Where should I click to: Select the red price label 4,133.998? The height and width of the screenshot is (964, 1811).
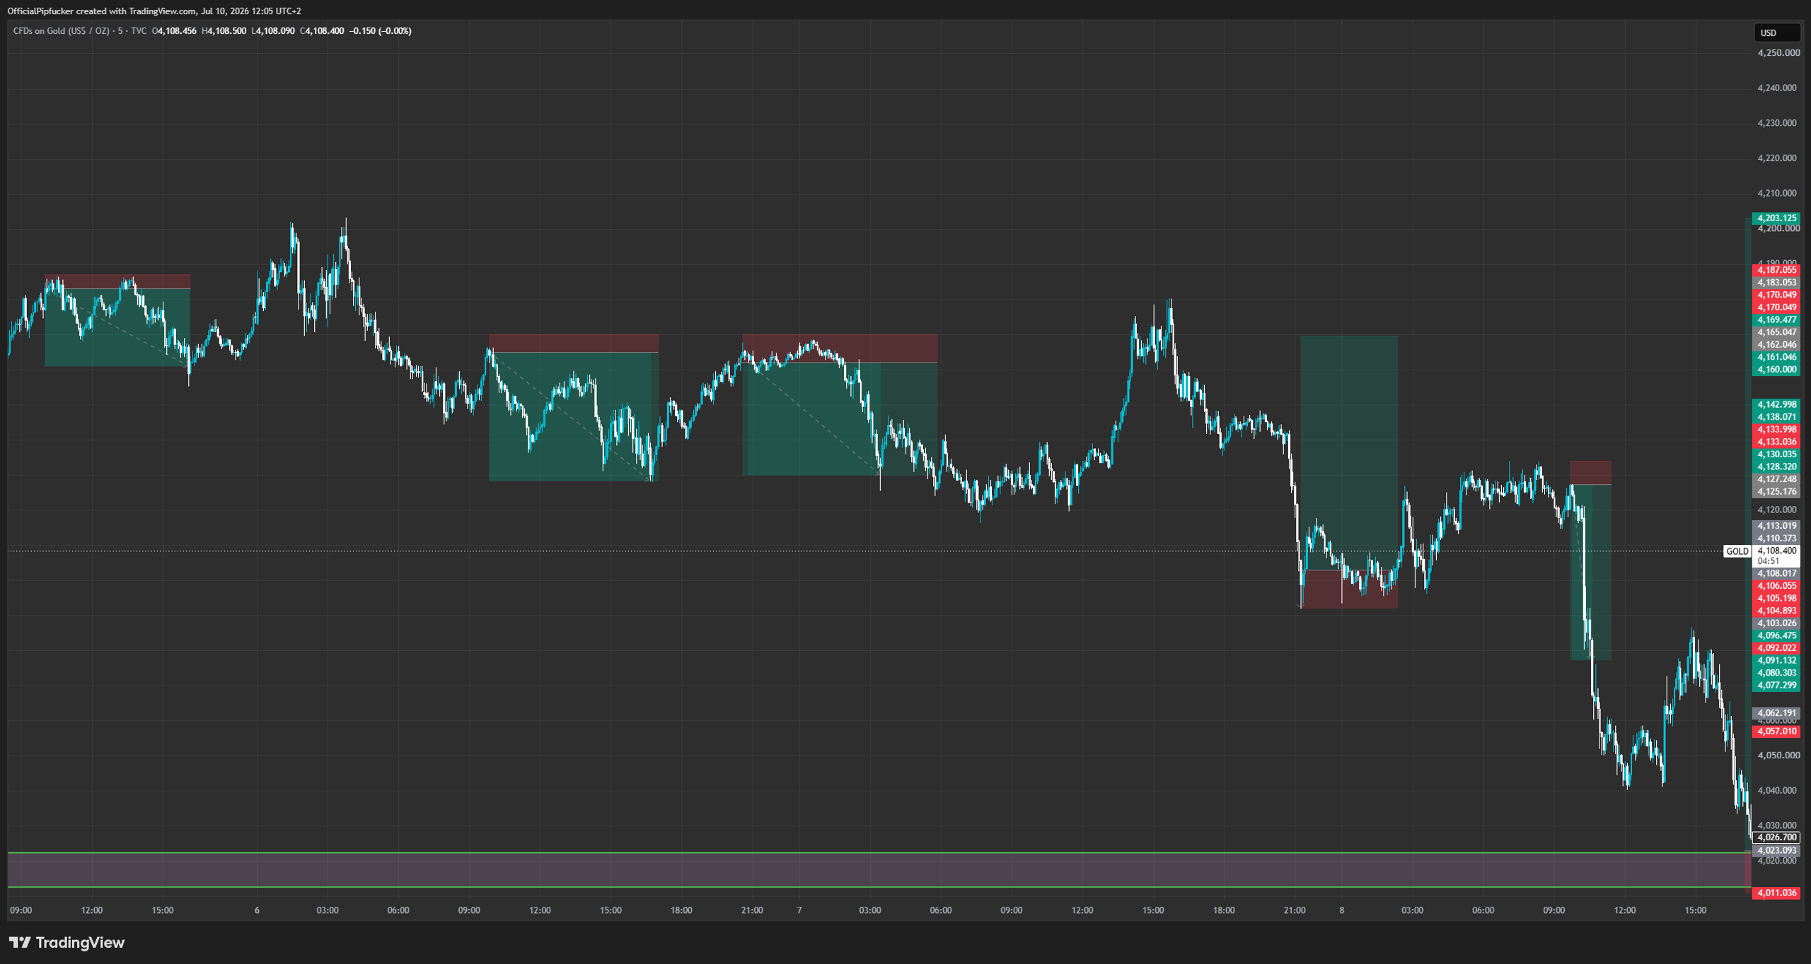[x=1776, y=430]
